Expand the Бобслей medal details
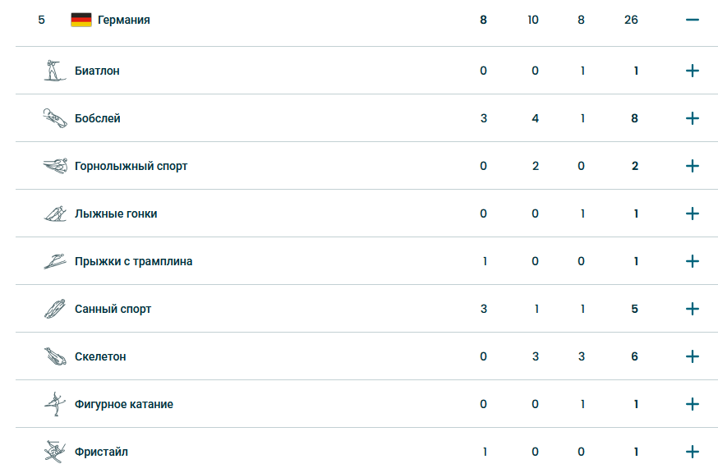Image resolution: width=718 pixels, height=464 pixels. 693,118
